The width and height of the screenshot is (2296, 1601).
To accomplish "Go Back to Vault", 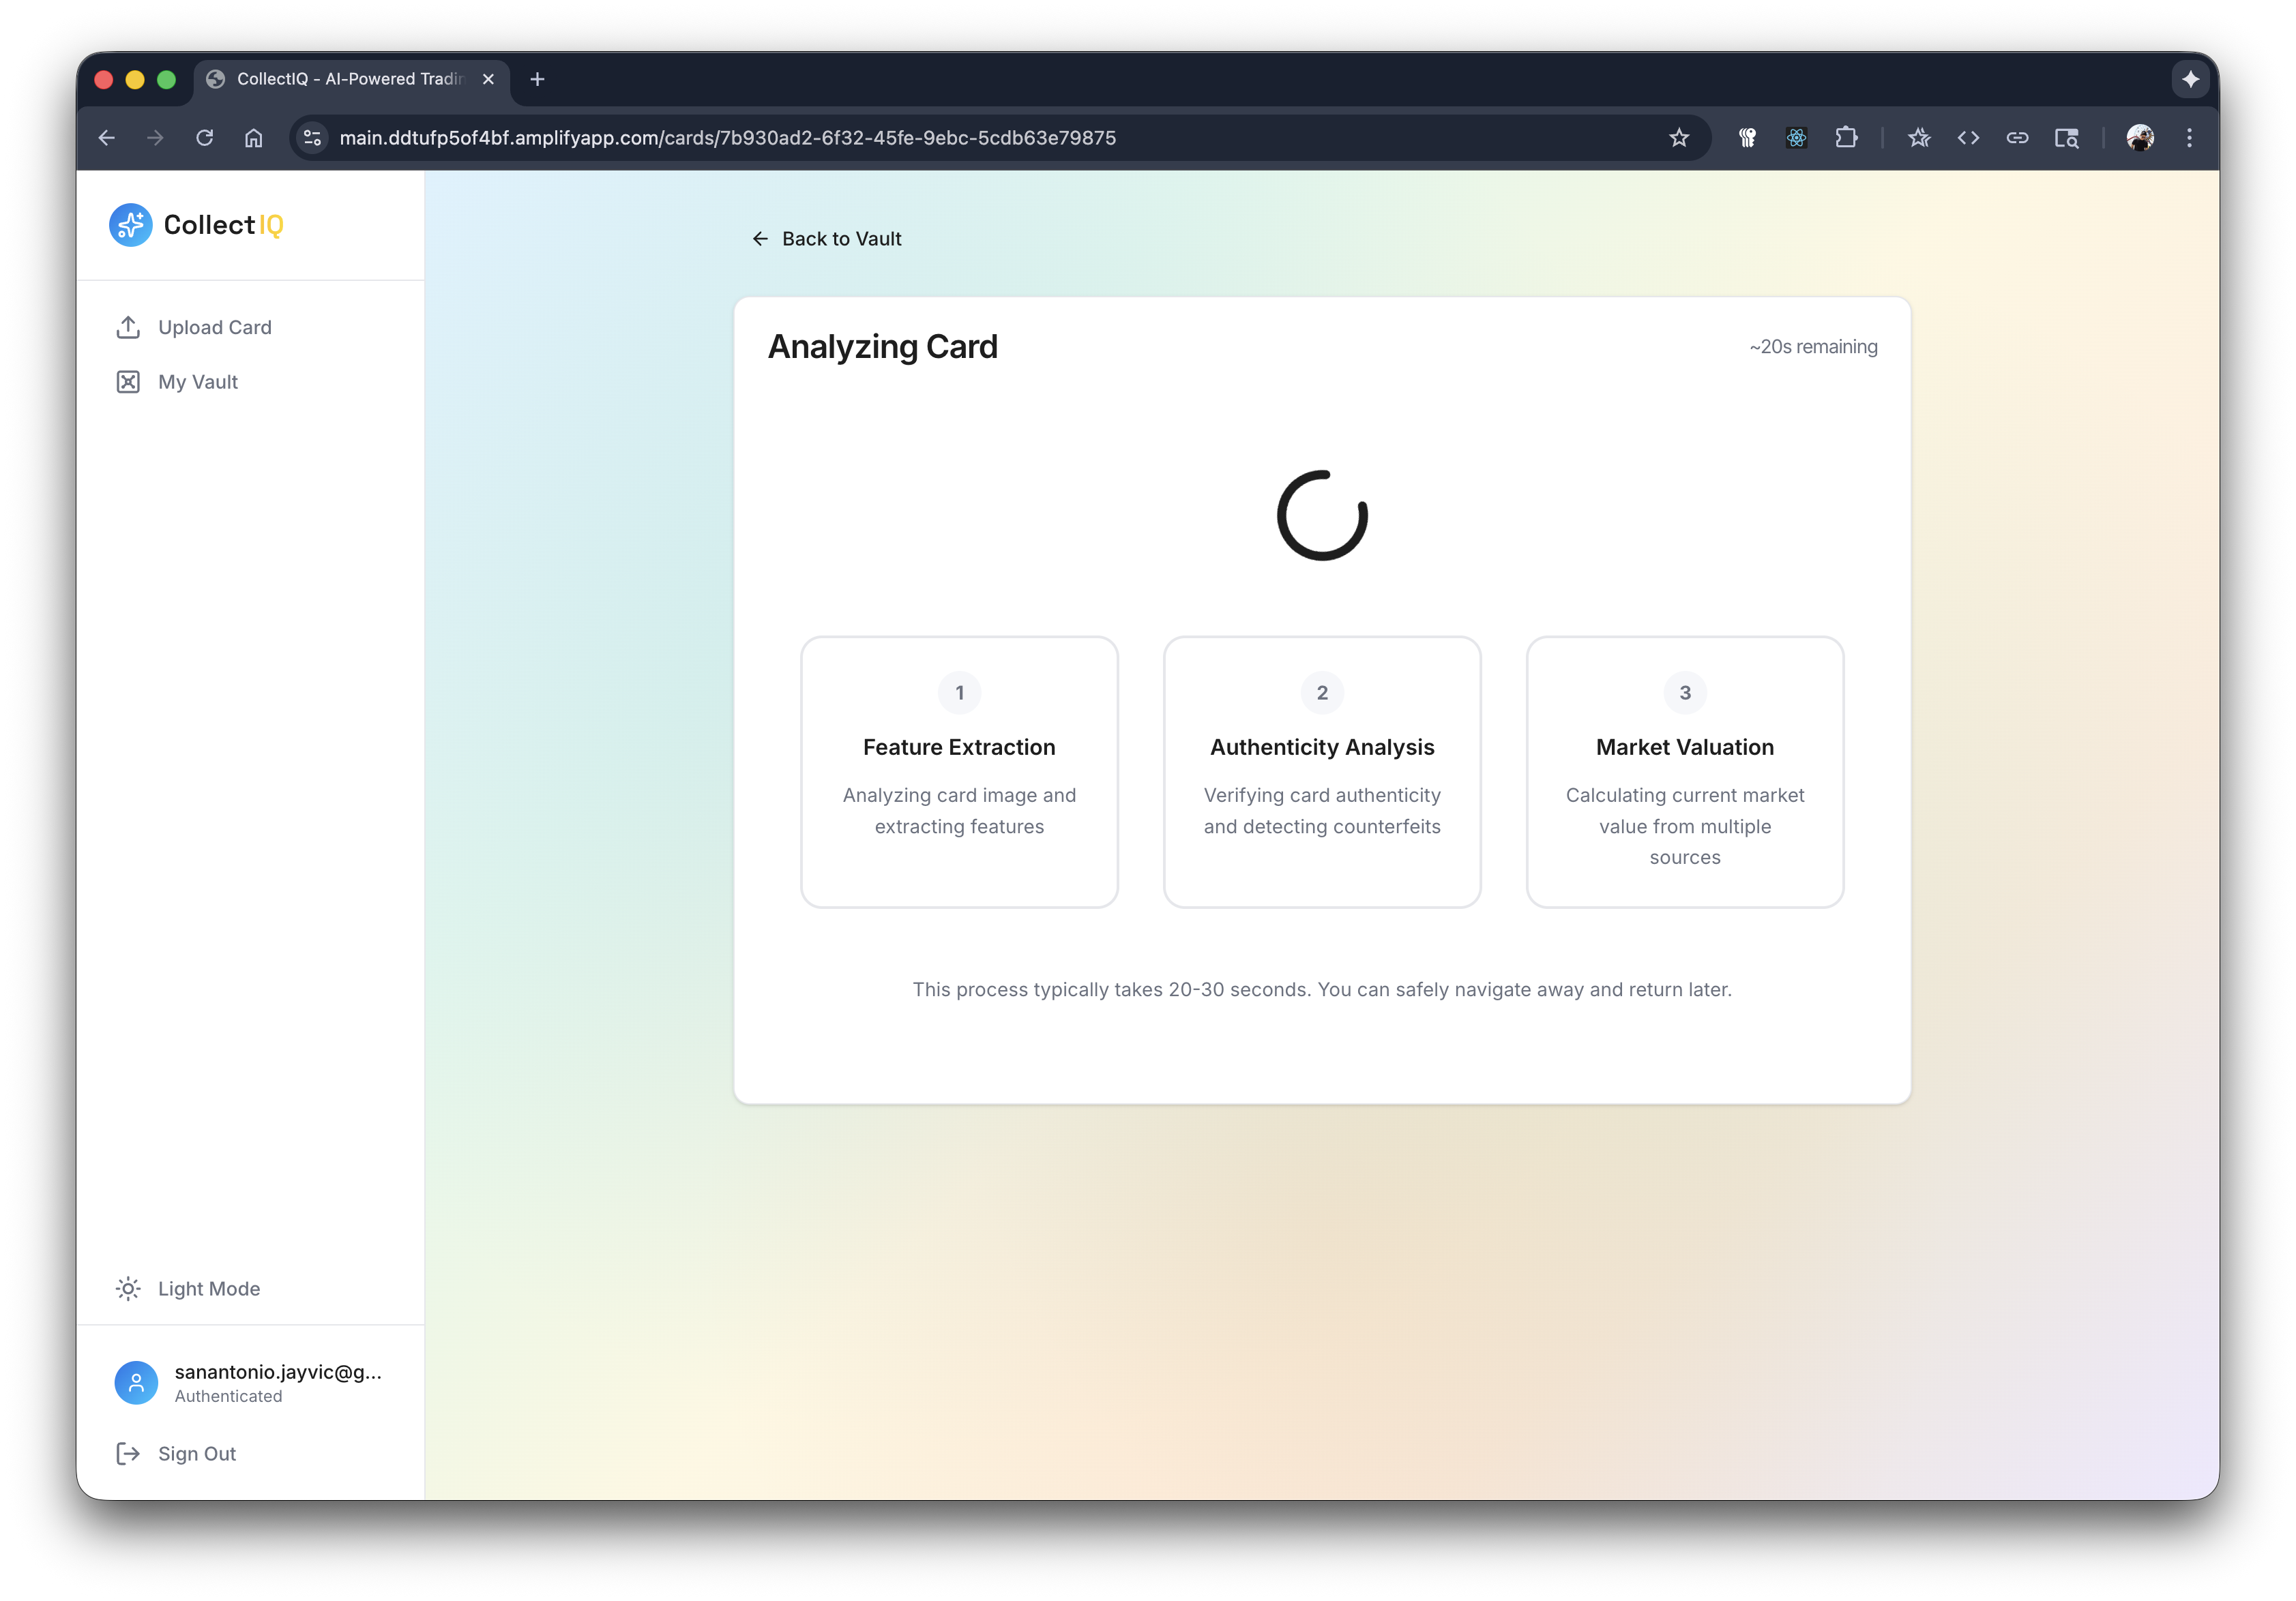I will click(827, 239).
